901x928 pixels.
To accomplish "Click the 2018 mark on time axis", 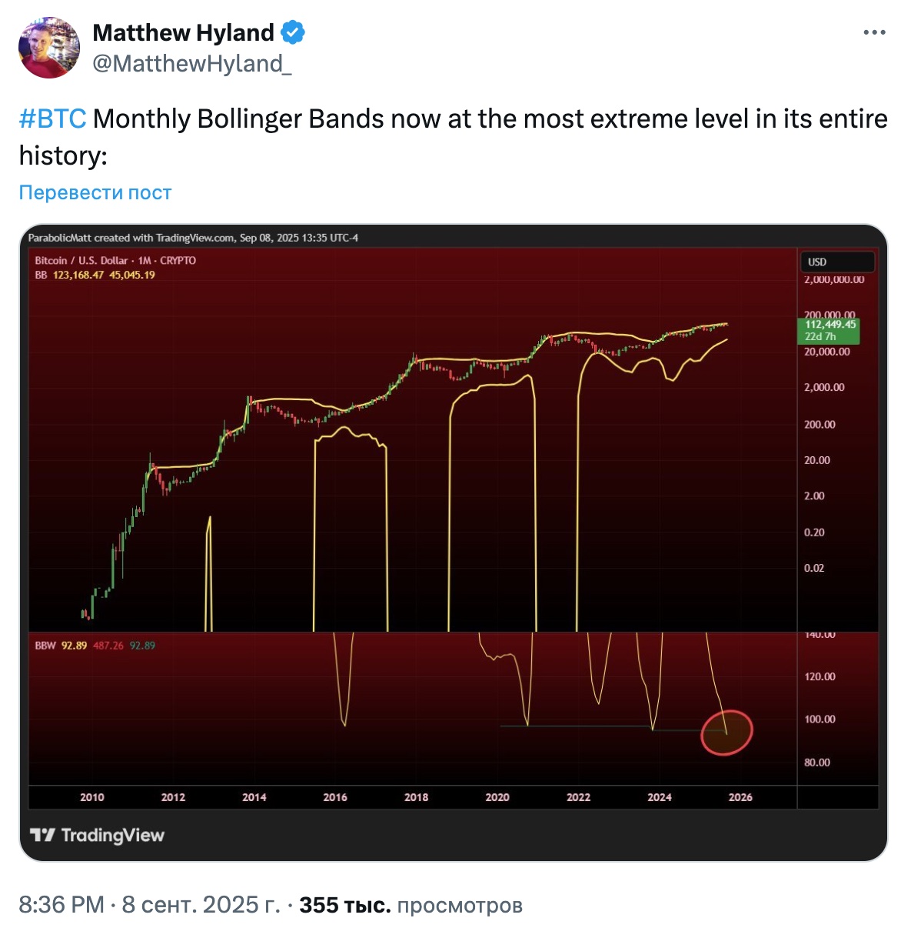I will click(416, 797).
